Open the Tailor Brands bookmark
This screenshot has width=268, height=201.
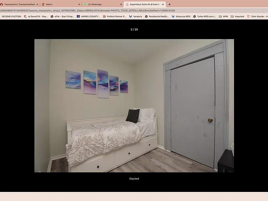257,17
